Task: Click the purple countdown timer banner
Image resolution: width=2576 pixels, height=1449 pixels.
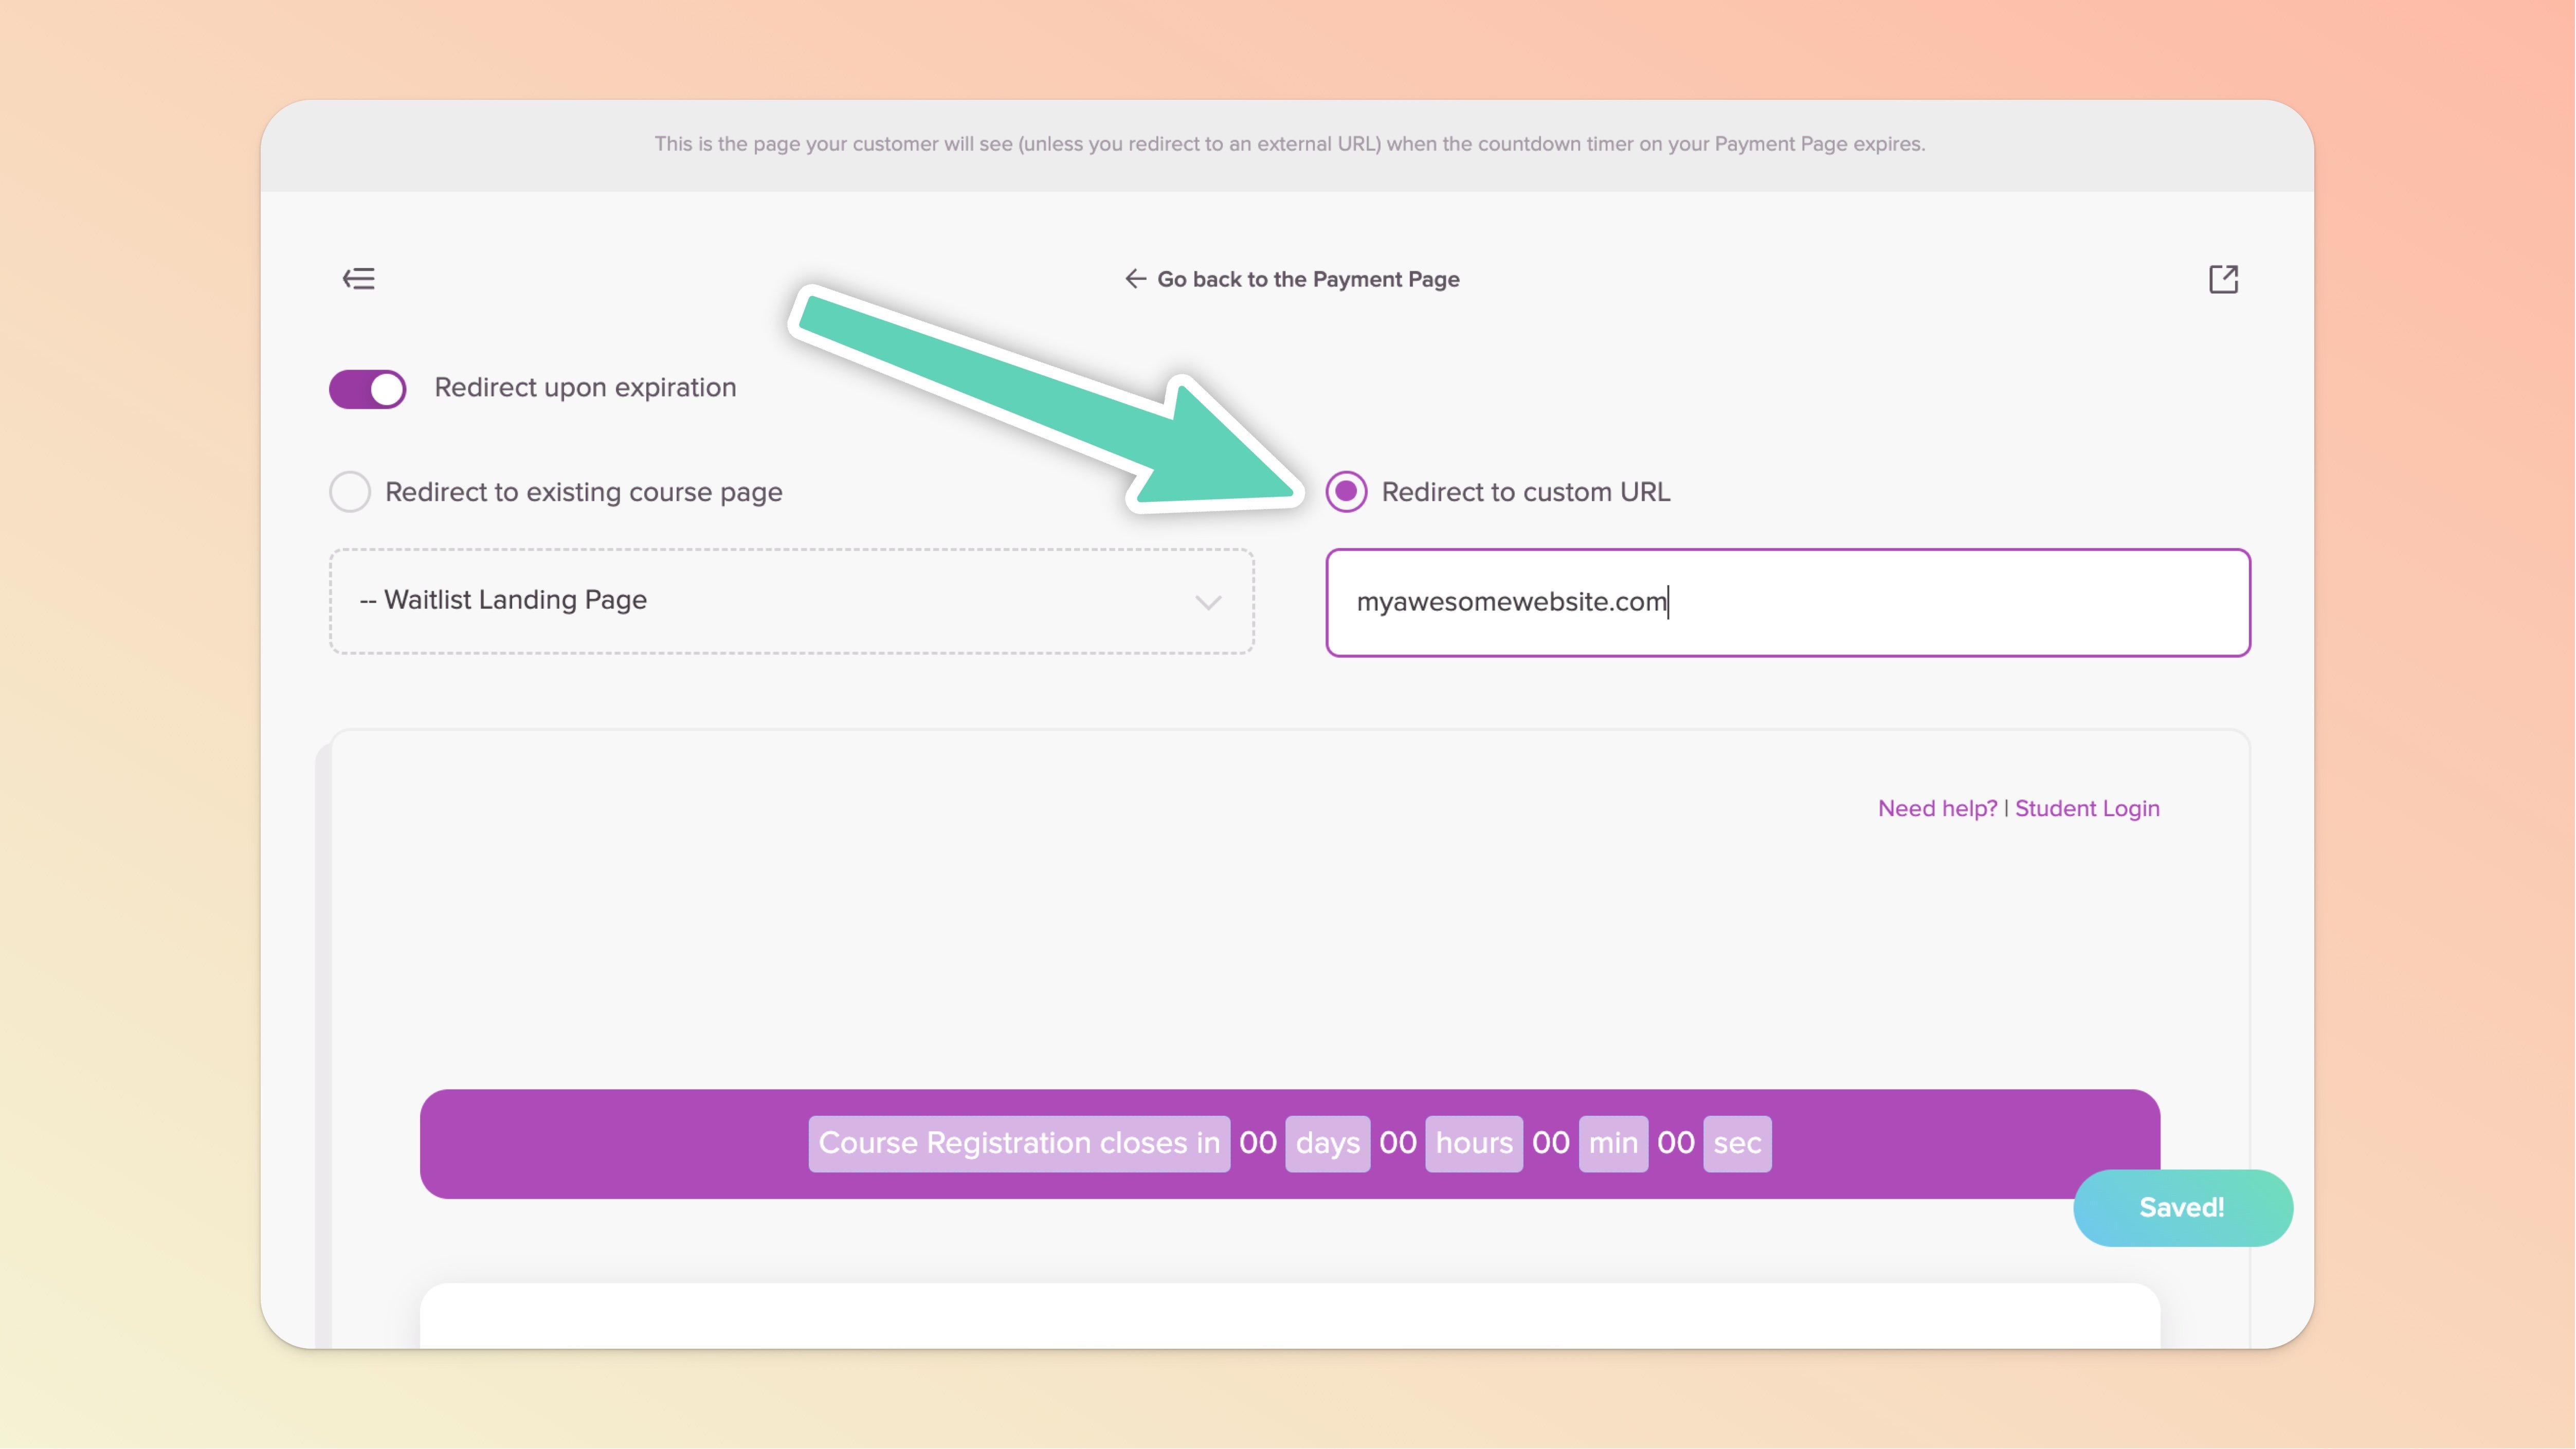Action: point(600,1143)
